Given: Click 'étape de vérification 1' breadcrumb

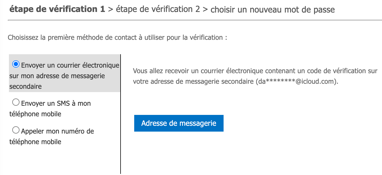Looking at the screenshot, I should pos(57,9).
